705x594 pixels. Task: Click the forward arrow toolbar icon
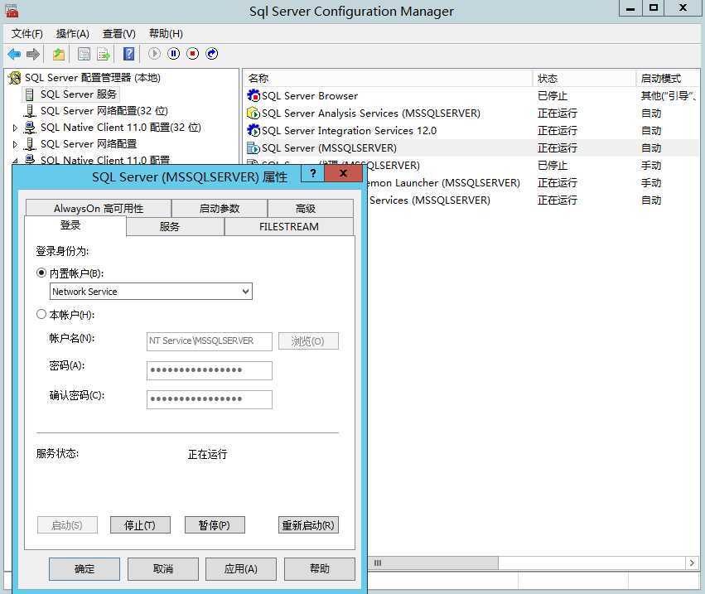pos(33,54)
